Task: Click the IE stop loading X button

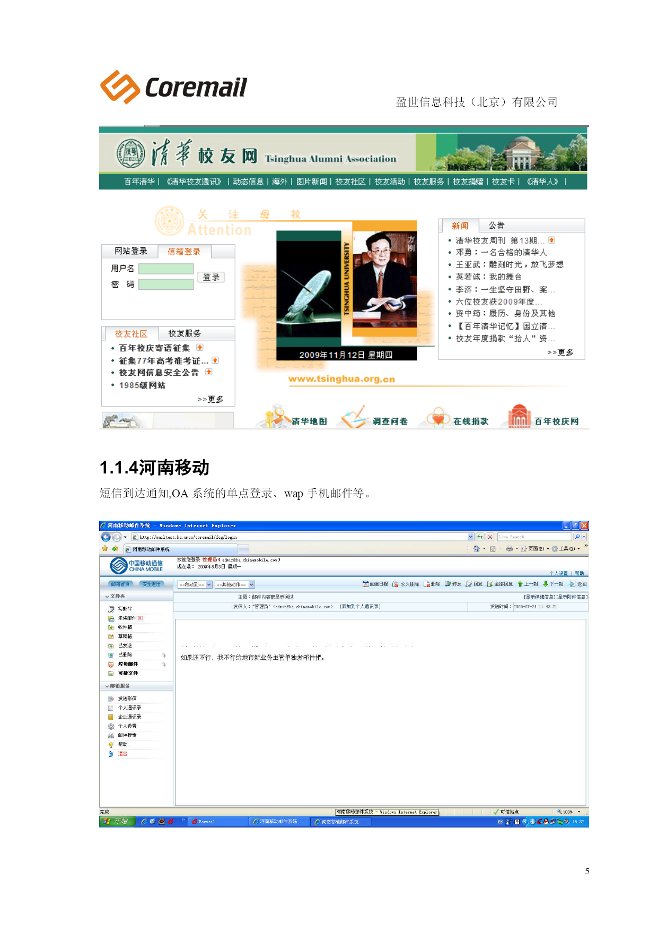Action: [x=490, y=537]
